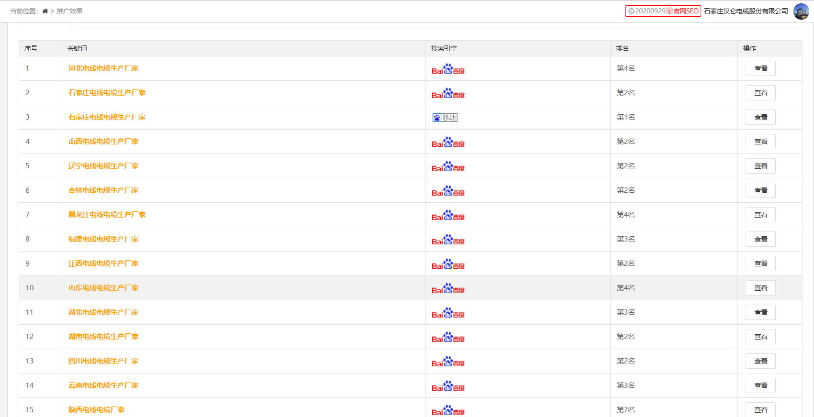Open keyword 四川电线电缆生产厂家

tap(103, 361)
